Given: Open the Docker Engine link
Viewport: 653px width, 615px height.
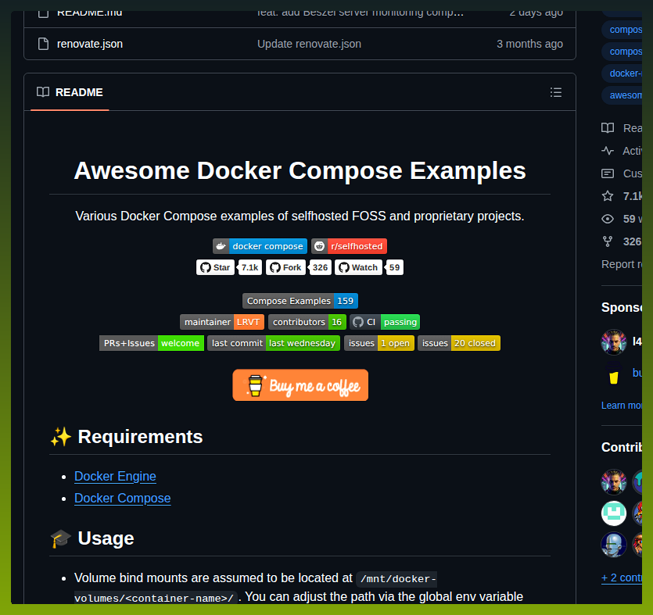Looking at the screenshot, I should 115,476.
